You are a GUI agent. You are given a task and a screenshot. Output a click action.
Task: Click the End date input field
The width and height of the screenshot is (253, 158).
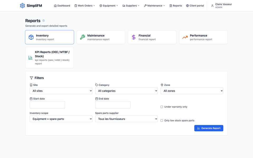(x=113, y=105)
